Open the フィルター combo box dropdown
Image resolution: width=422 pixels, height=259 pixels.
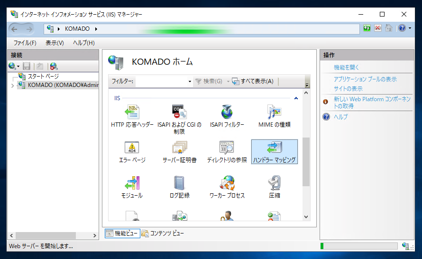tap(190, 81)
